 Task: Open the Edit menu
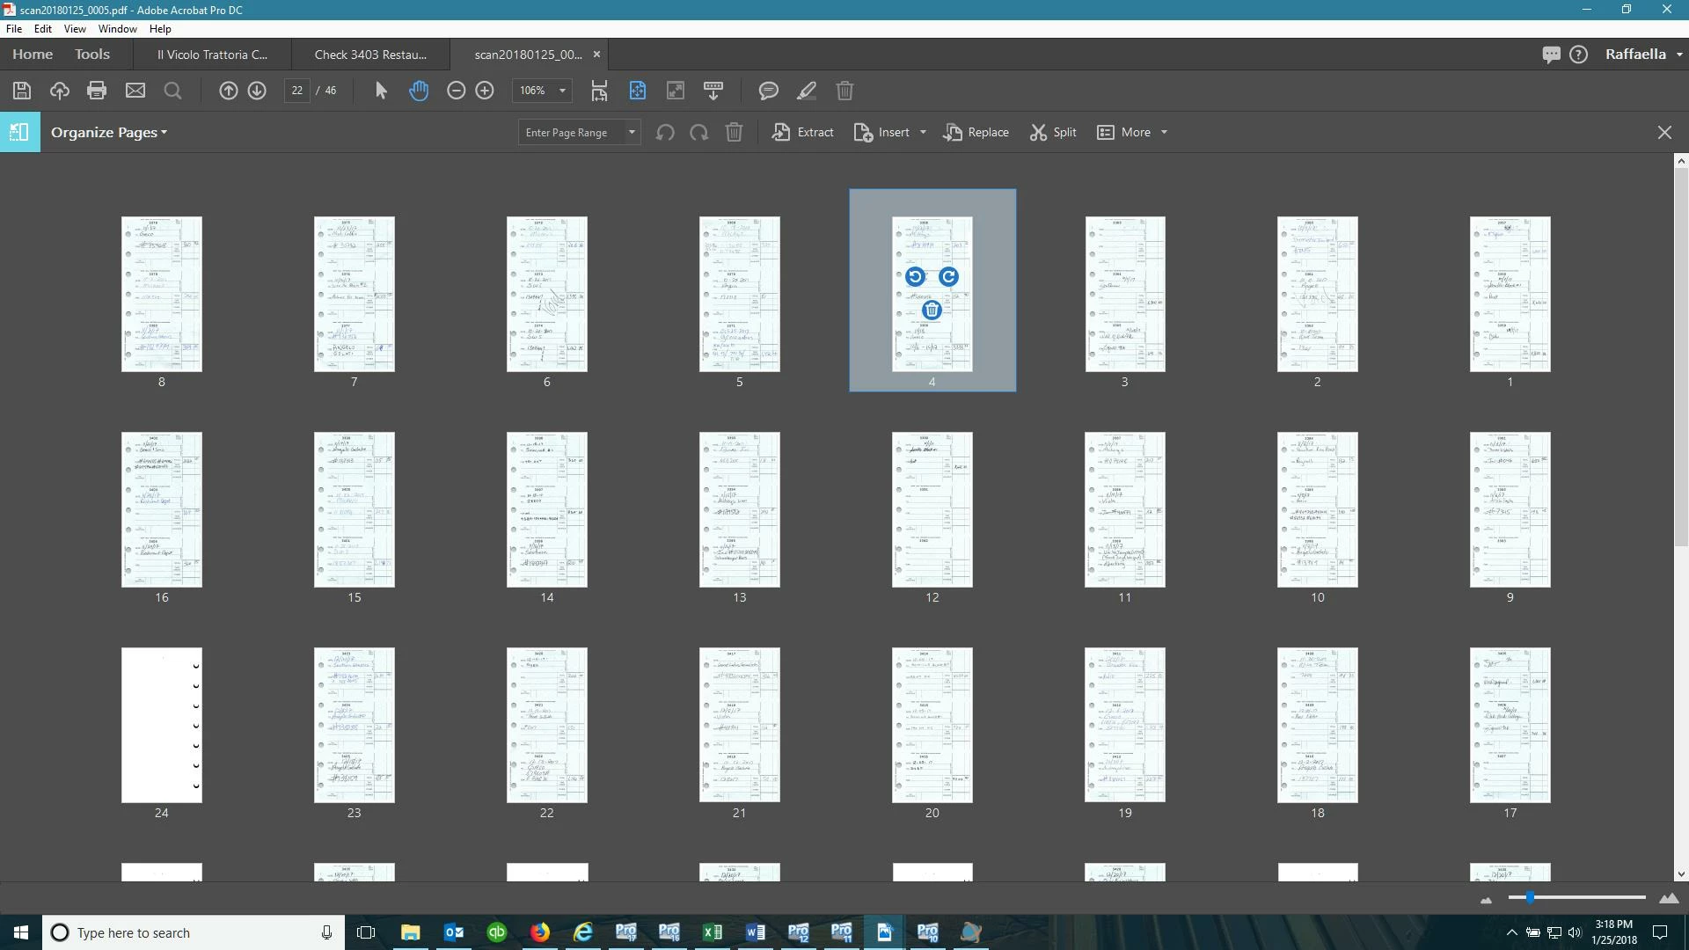[42, 29]
